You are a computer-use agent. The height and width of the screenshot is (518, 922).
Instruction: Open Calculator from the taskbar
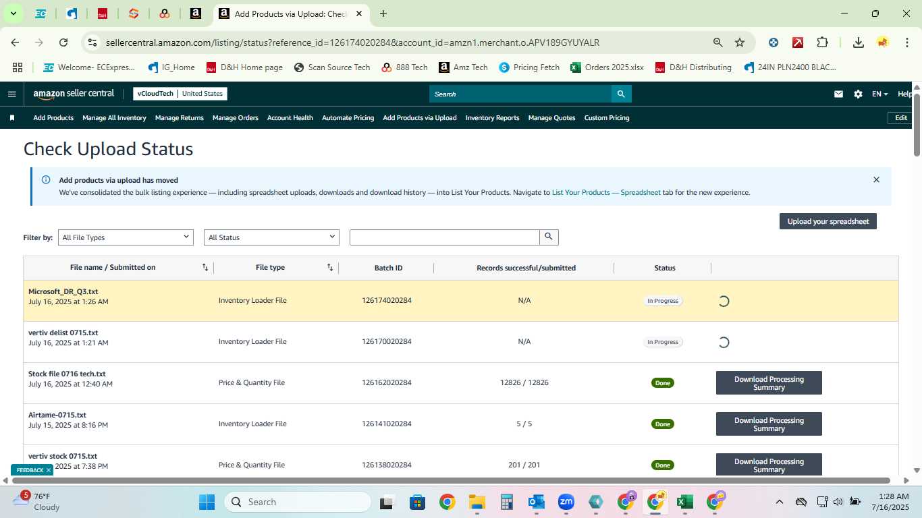point(507,502)
